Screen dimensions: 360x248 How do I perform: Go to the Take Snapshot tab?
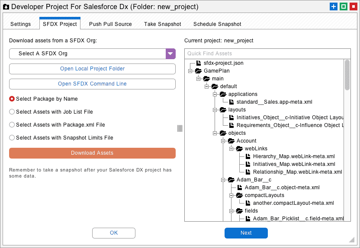(x=163, y=24)
